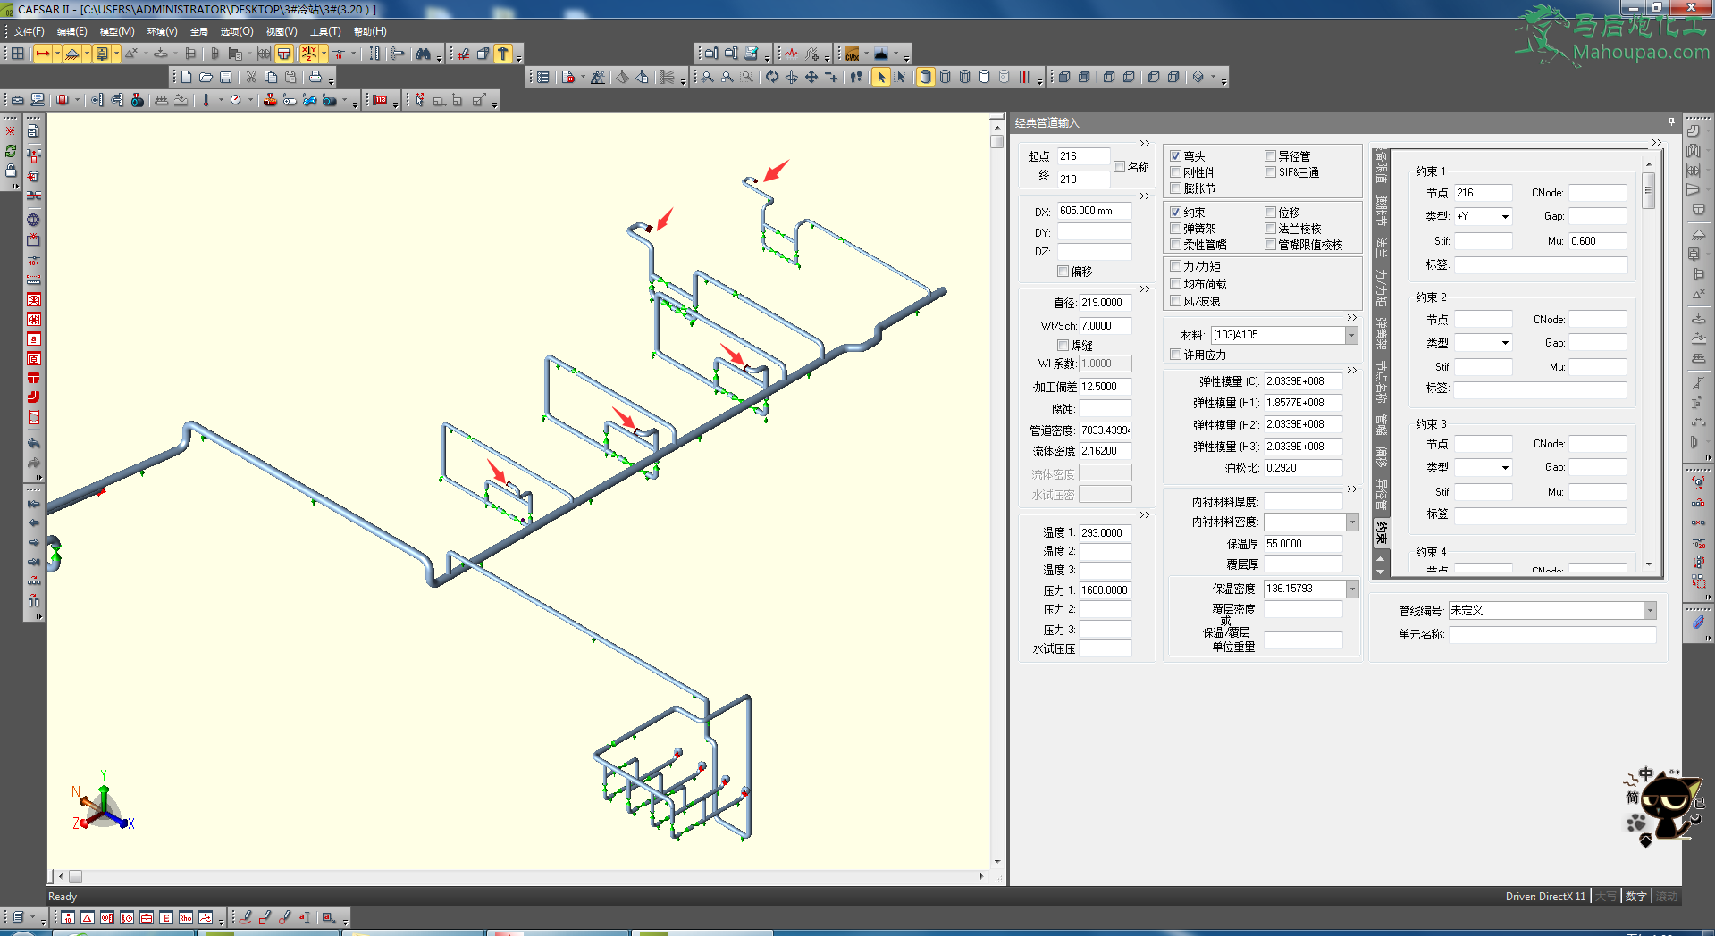
Task: Select the 约束 vertical side tab
Action: [1381, 532]
